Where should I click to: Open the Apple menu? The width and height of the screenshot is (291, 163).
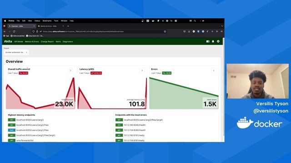pos(5,21)
